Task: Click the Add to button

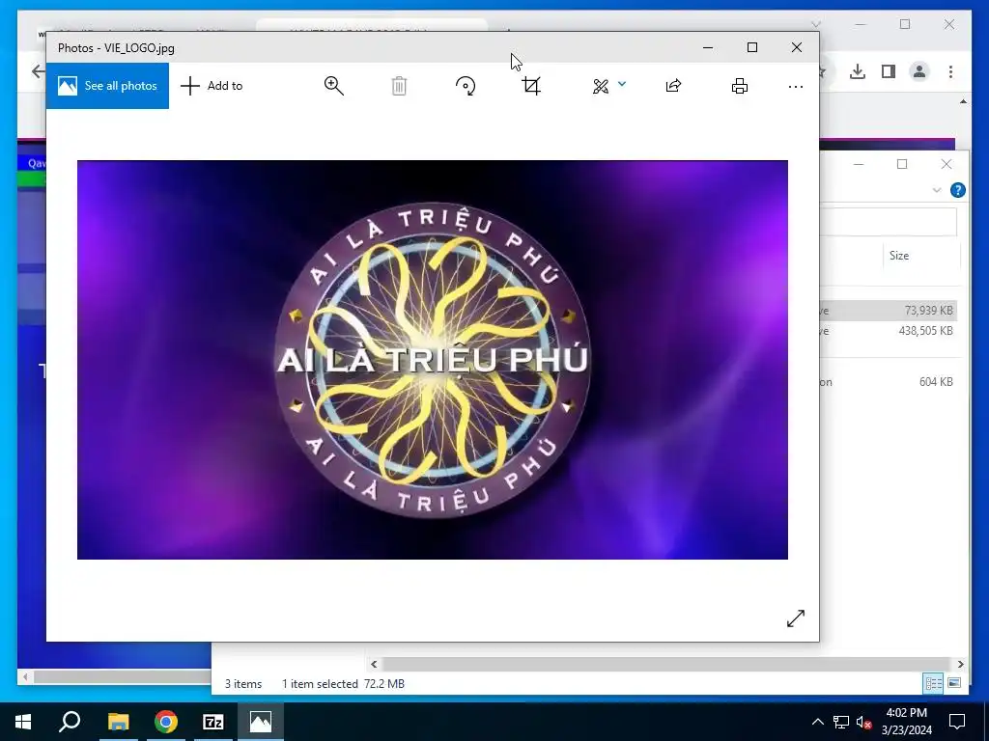Action: pos(212,86)
